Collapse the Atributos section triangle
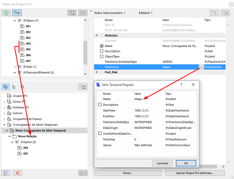Image resolution: width=234 pixels, height=179 pixels. [x=96, y=35]
